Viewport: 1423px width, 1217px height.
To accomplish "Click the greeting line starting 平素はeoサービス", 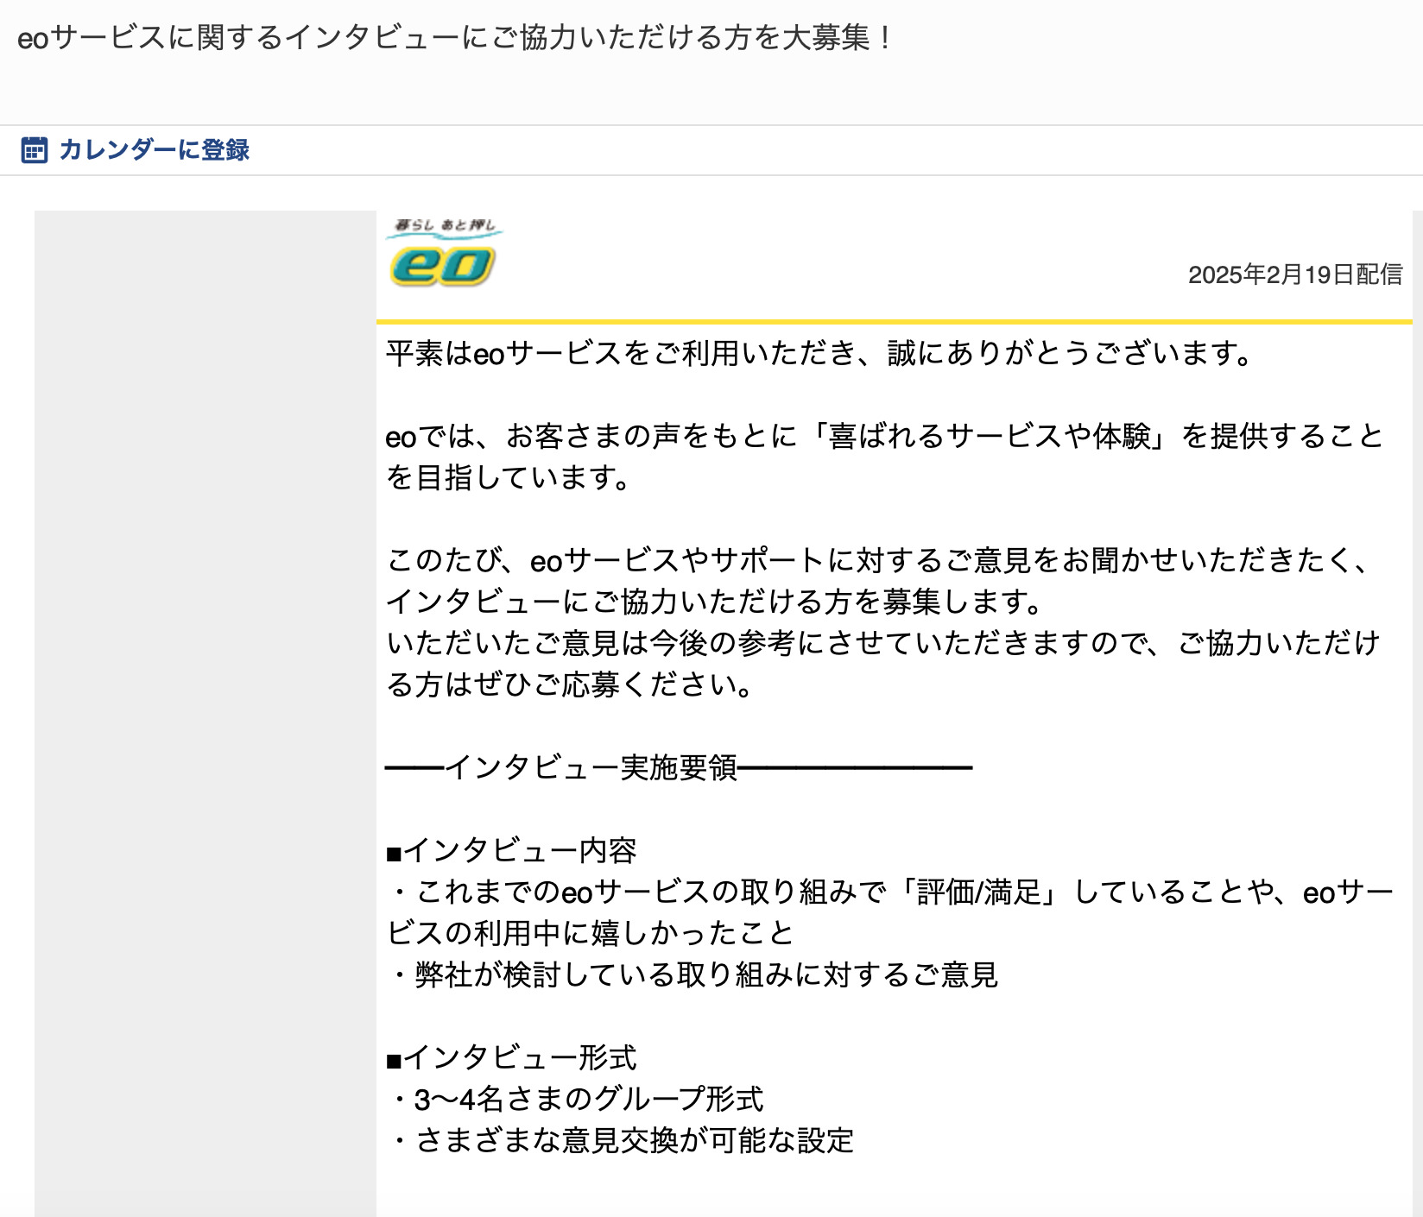I will [x=819, y=353].
